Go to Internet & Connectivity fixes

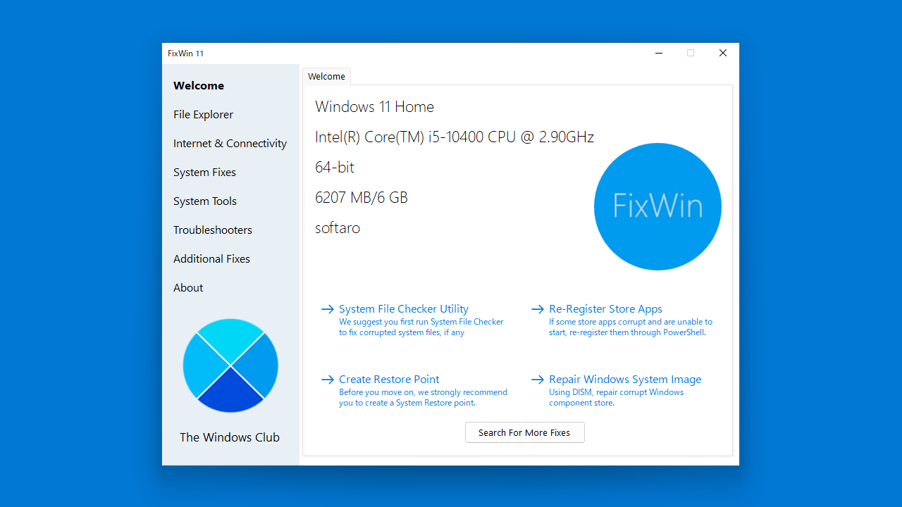pos(230,143)
